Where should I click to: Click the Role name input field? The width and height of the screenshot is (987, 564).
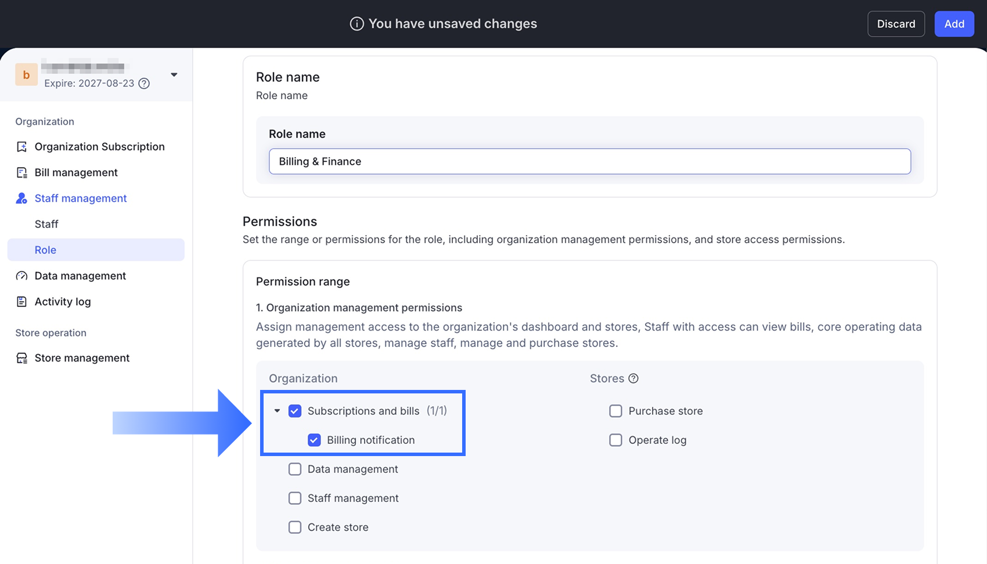click(589, 161)
